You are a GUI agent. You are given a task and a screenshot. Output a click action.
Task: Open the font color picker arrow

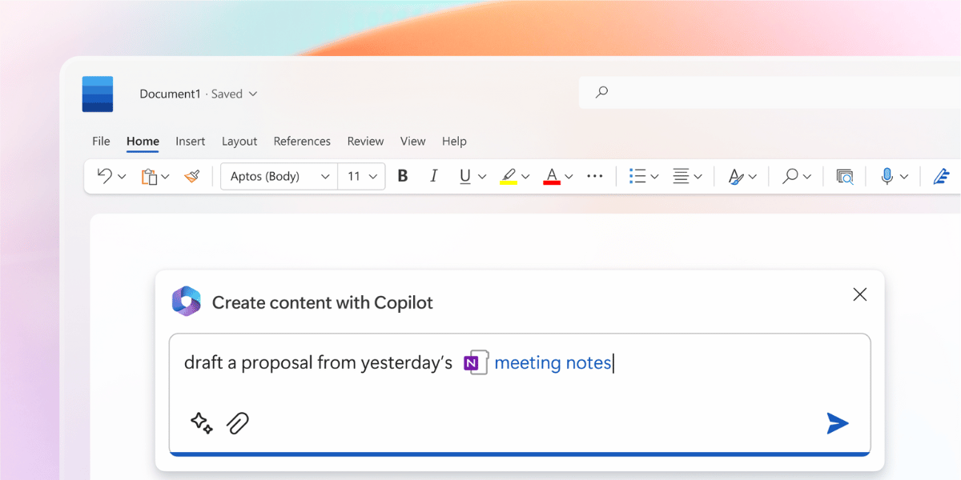tap(569, 177)
